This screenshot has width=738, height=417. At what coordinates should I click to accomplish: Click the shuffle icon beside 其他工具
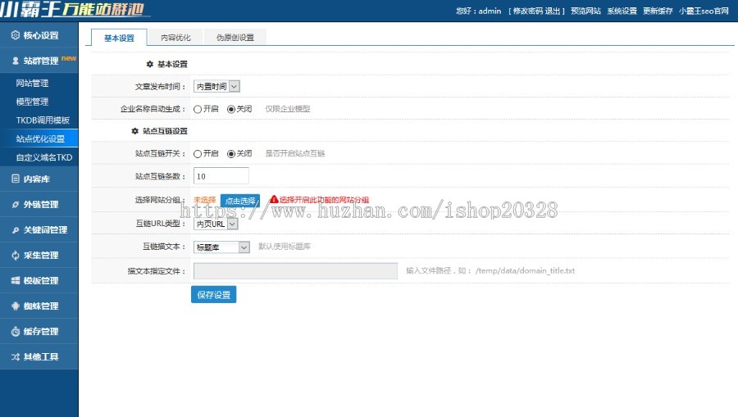(16, 357)
